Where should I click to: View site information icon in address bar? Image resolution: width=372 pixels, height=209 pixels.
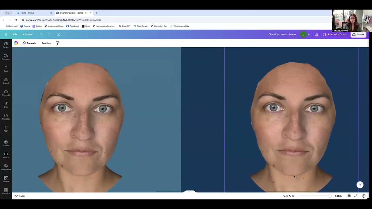23,20
